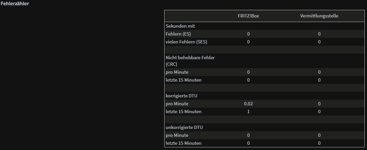Viewport: 367px width, 150px height.
Task: Click the Fehlerzähler heading
Action: coord(15,4)
